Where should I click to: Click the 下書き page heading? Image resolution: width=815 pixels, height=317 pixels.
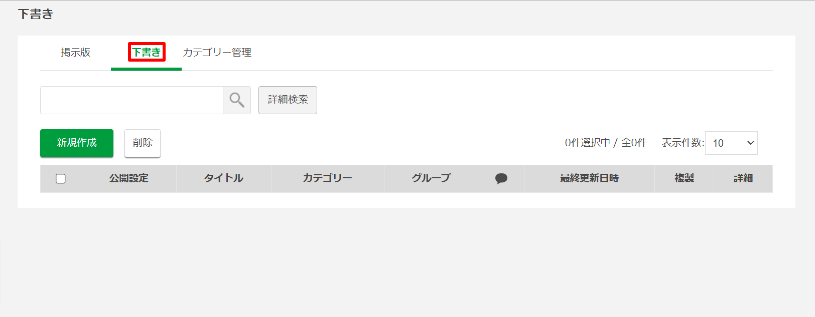tap(36, 14)
